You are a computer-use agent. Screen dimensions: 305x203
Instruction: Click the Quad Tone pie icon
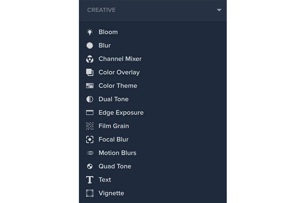tap(90, 166)
